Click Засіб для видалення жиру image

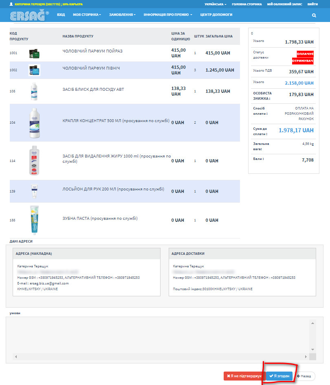pyautogui.click(x=34, y=161)
